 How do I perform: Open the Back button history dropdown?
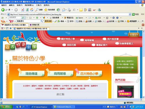click(x=12, y=10)
